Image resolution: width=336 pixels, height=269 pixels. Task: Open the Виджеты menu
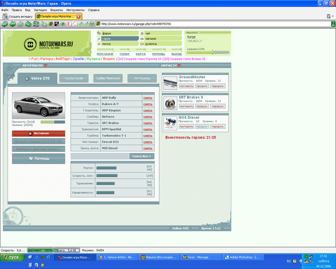click(57, 10)
